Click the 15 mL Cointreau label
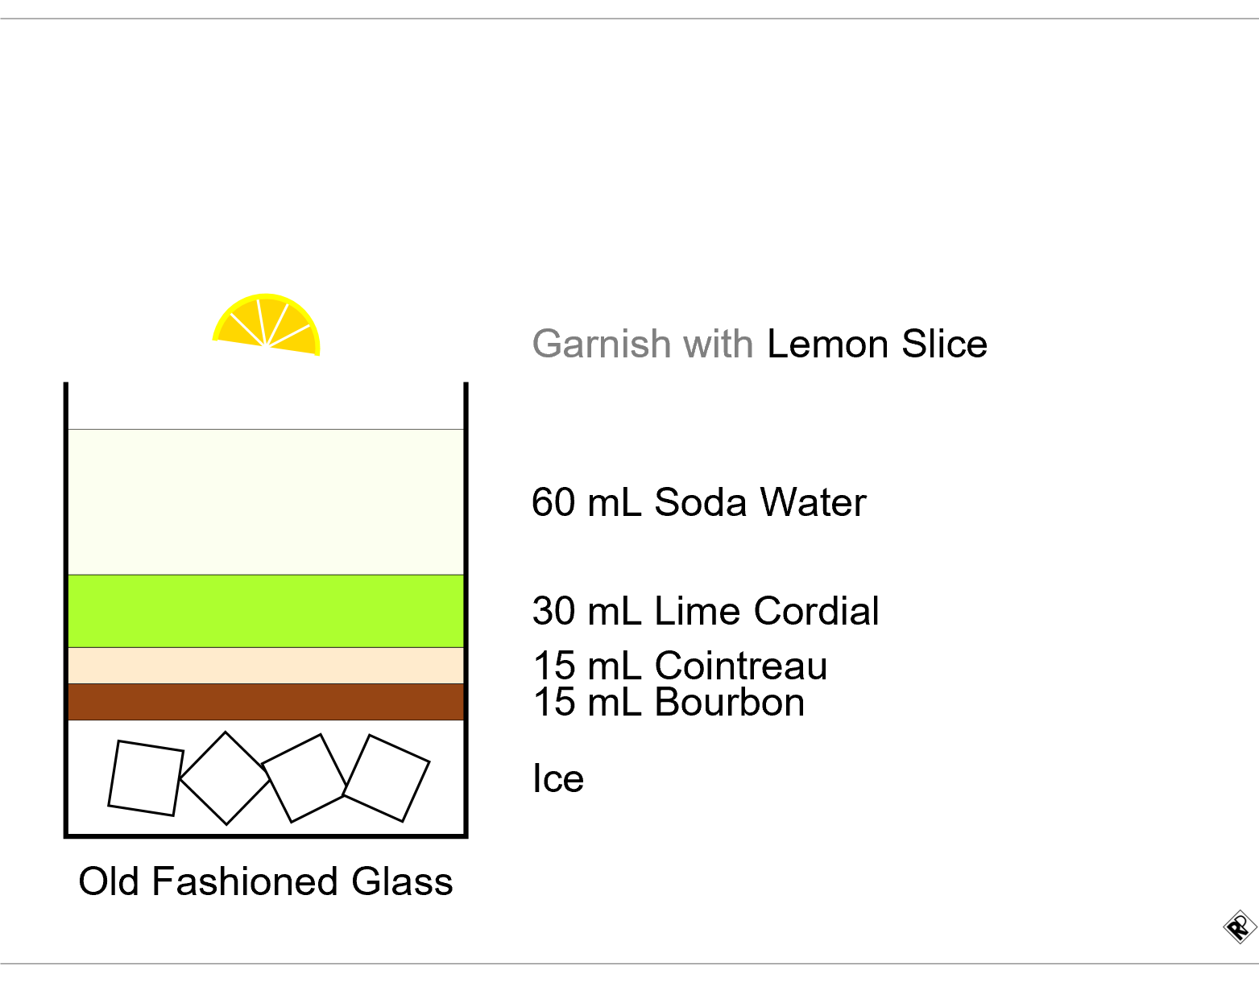 point(680,666)
